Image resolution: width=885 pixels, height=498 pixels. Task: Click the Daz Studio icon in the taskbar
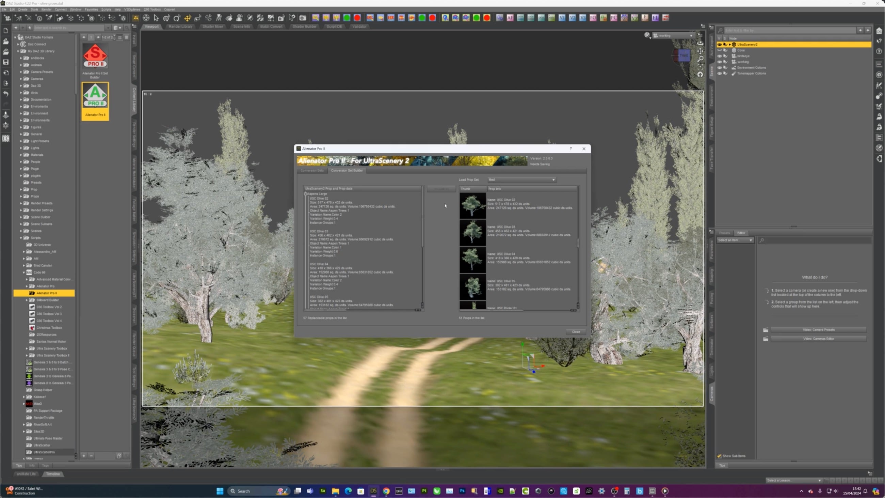pyautogui.click(x=373, y=491)
